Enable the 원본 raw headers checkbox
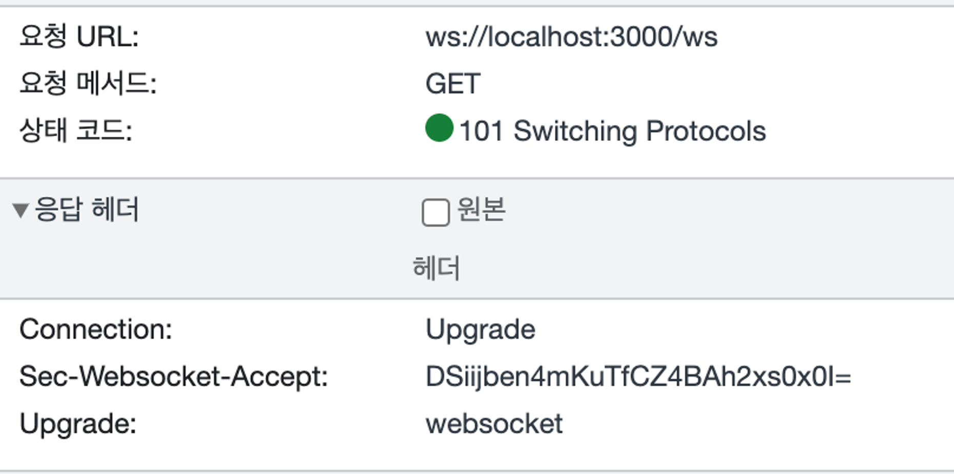 pos(435,212)
